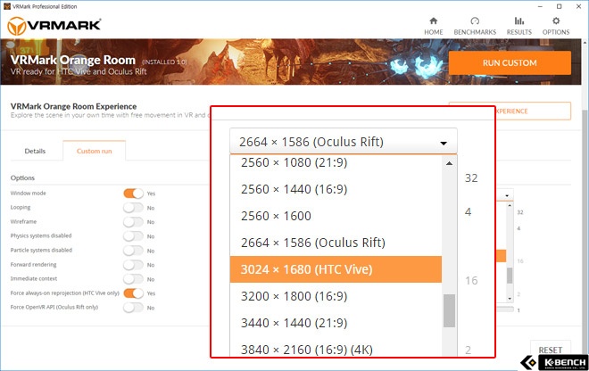This screenshot has height=371, width=589.
Task: Select the Custom run tab
Action: (x=95, y=151)
